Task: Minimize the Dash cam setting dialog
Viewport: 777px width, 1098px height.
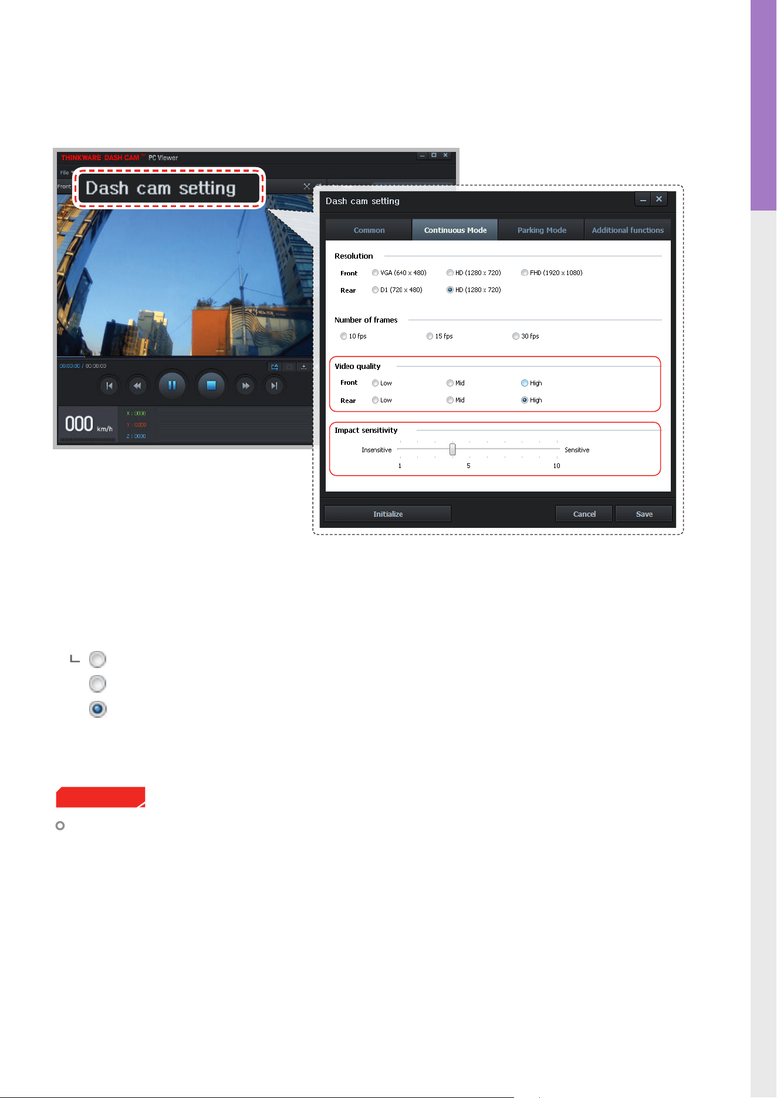Action: click(643, 199)
